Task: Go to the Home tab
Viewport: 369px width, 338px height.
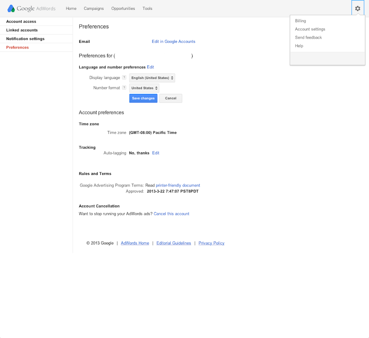Action: (x=71, y=9)
